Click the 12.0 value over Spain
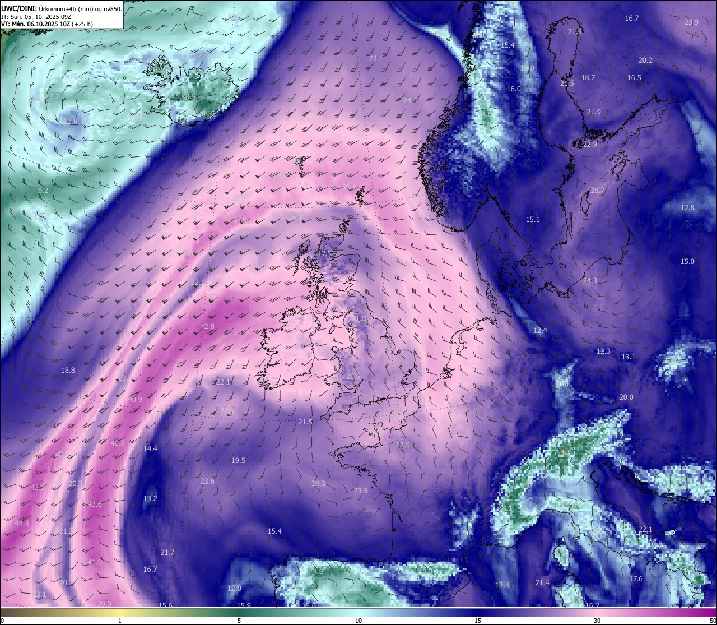Screen dimensions: 717x625 pyautogui.click(x=234, y=588)
